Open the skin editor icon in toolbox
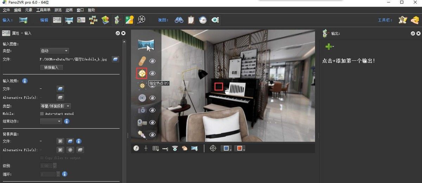This screenshot has height=183, width=422. pos(403,20)
